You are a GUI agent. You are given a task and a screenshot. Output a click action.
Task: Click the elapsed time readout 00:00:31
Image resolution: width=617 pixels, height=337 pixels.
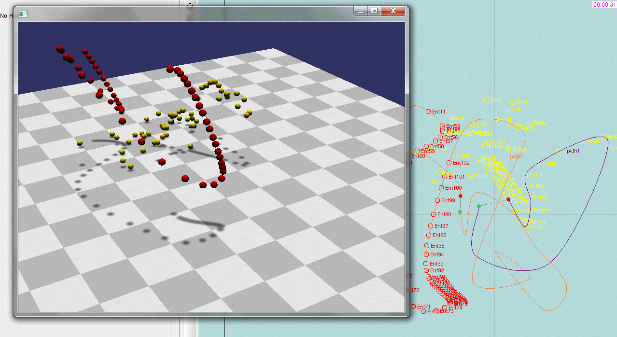[x=604, y=4]
